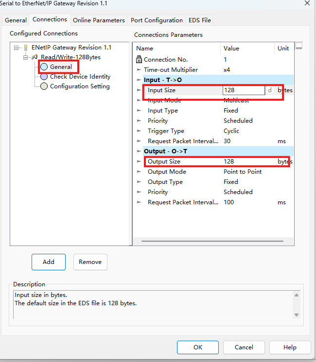Image resolution: width=316 pixels, height=362 pixels.
Task: Select the Output Type Fixed value
Action: point(230,181)
